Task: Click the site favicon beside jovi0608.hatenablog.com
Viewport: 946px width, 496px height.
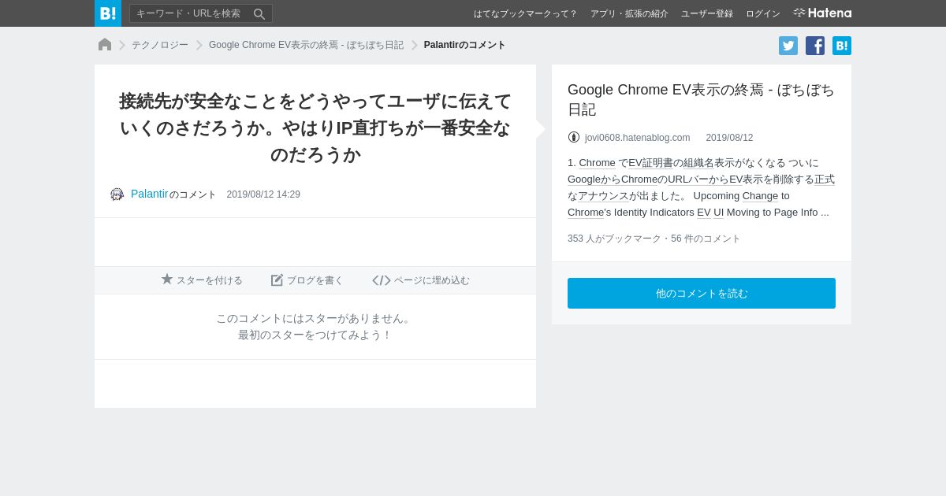Action: (x=574, y=137)
